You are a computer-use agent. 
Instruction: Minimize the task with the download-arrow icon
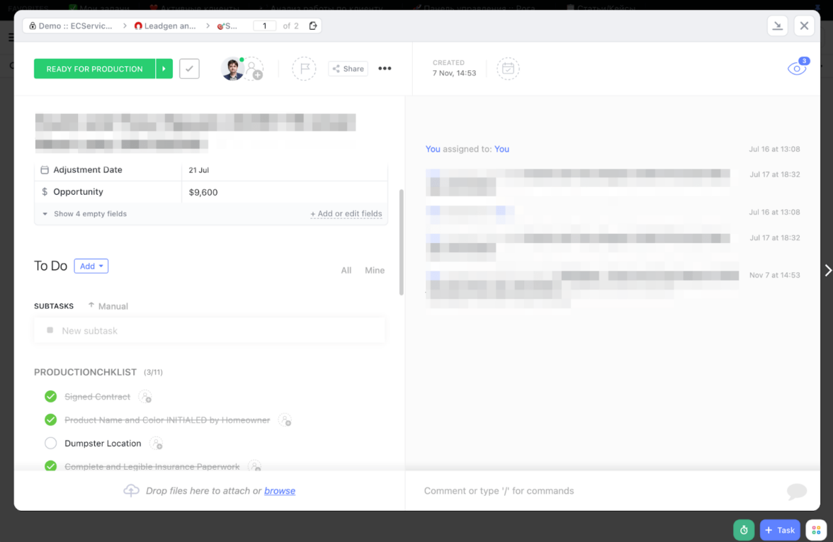777,26
